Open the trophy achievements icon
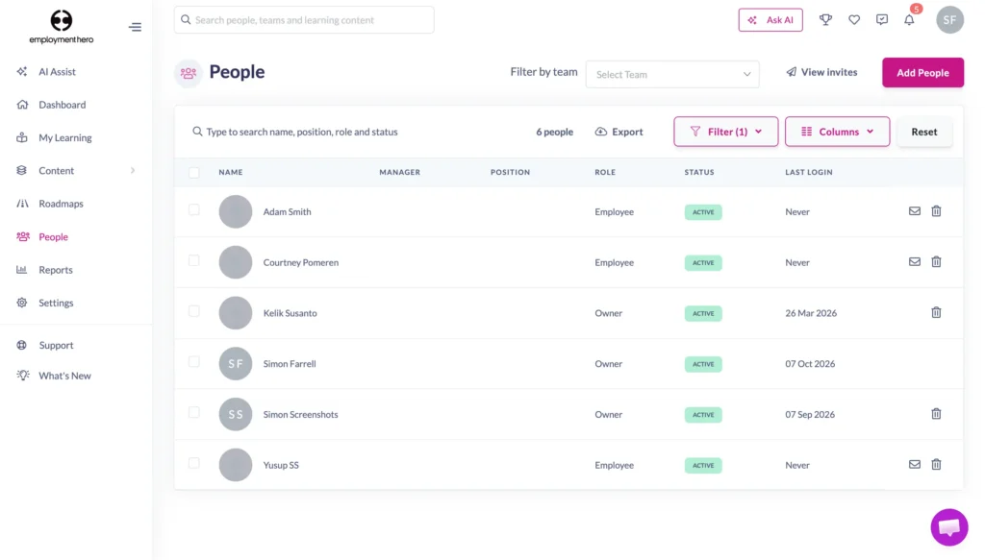 tap(825, 20)
